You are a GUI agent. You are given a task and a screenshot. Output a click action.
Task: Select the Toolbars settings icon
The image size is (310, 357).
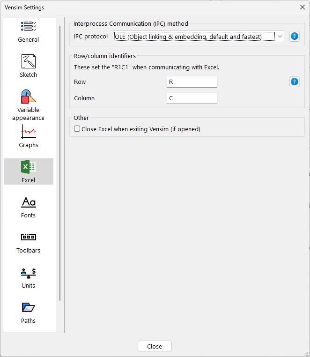tap(29, 238)
